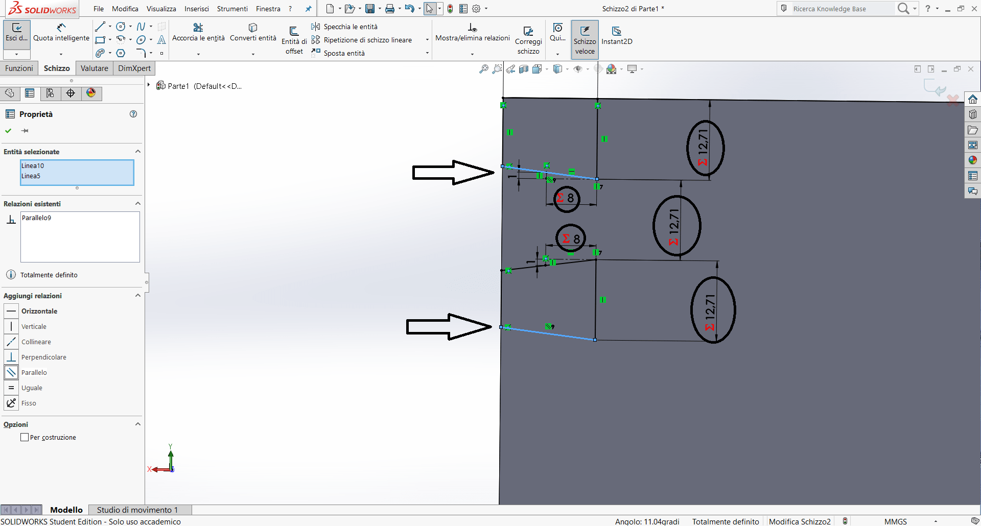
Task: Select the Corner Rectangle tool
Action: tap(100, 40)
